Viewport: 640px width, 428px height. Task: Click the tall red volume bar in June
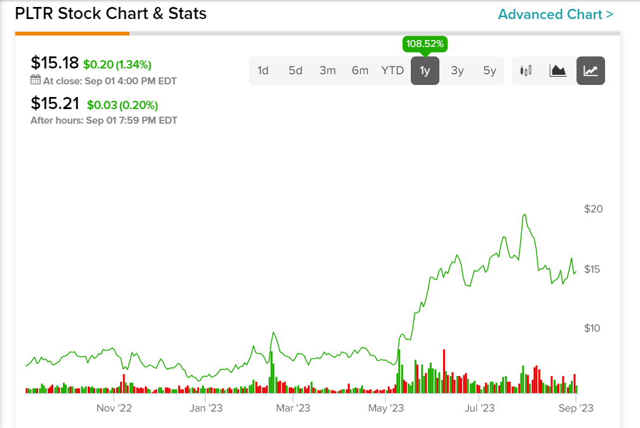pos(444,371)
